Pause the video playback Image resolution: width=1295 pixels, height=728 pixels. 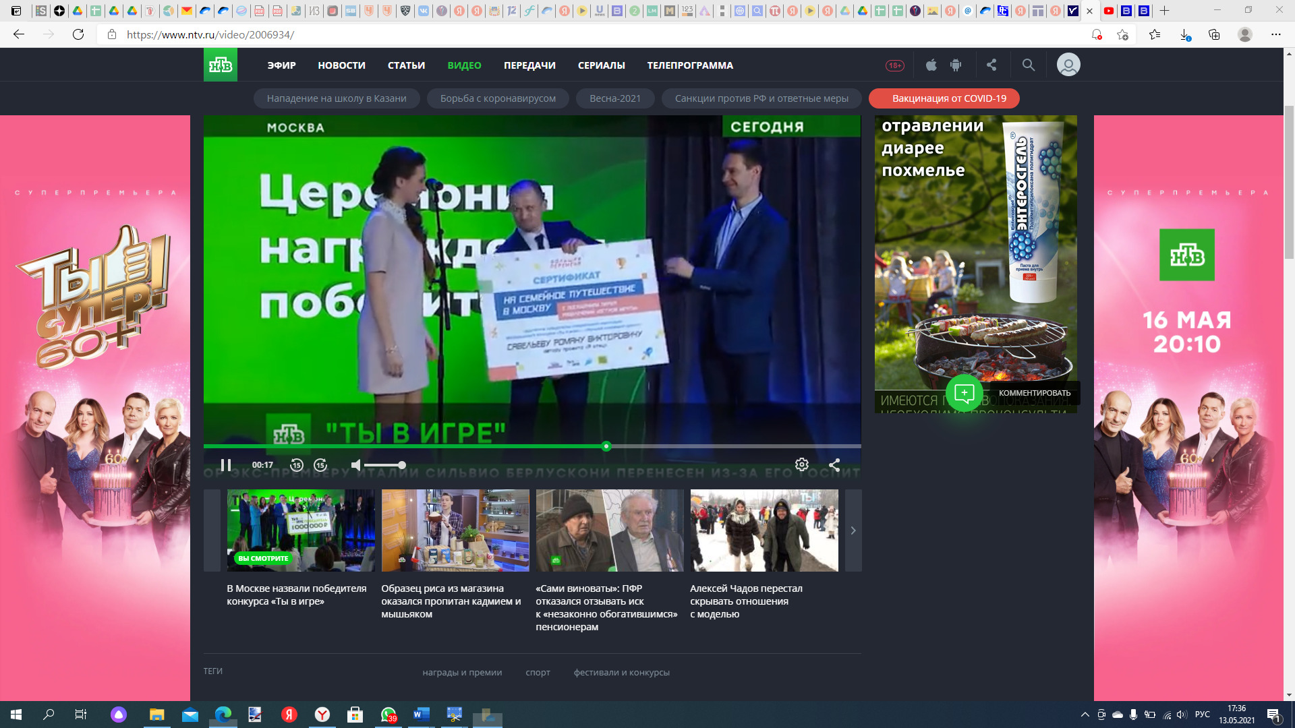226,465
